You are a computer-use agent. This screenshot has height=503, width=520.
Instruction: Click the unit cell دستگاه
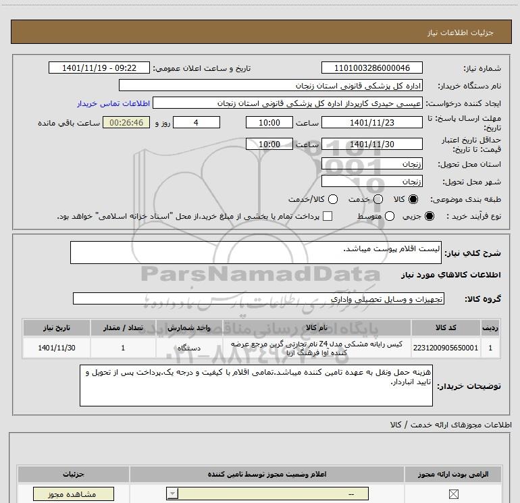188,348
